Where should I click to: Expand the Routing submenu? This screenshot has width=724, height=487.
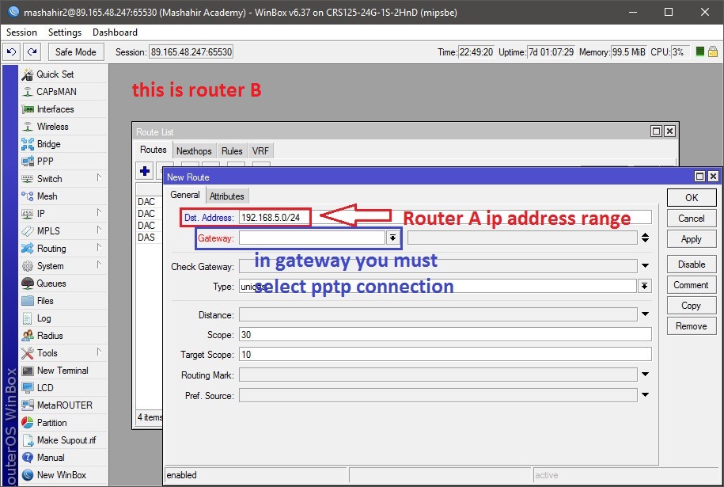pyautogui.click(x=99, y=248)
